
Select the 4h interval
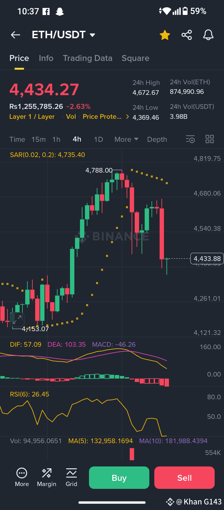tap(77, 139)
